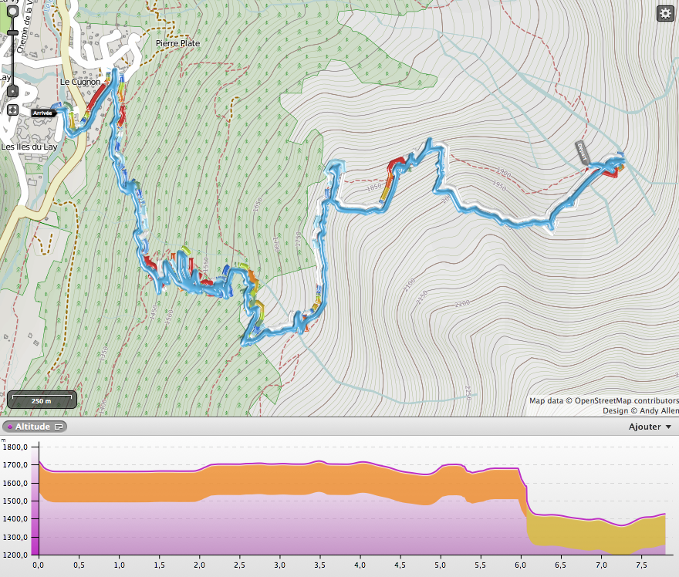This screenshot has width=679, height=577.
Task: Click the Pierre Plate map label
Action: point(177,44)
